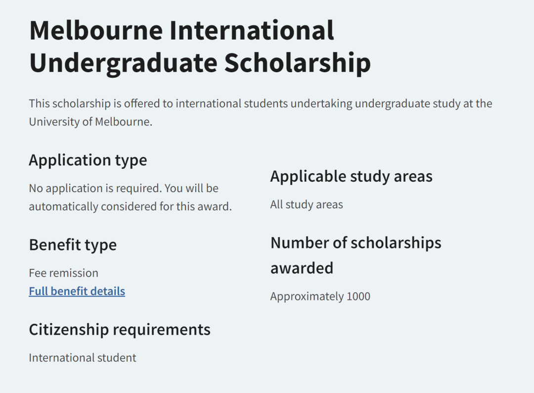Click the Citizenship requirements heading
This screenshot has width=534, height=393.
[x=119, y=329]
